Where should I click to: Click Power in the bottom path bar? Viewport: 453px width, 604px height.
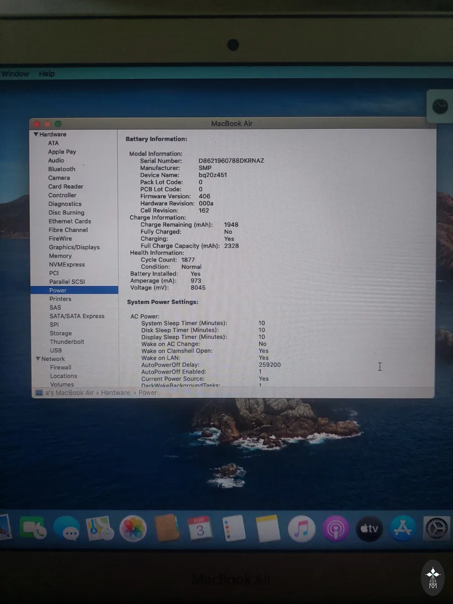tap(147, 393)
